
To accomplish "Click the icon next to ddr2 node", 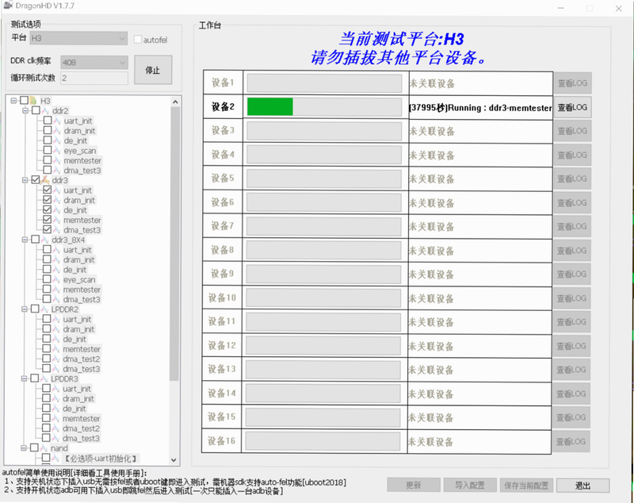I will point(45,110).
